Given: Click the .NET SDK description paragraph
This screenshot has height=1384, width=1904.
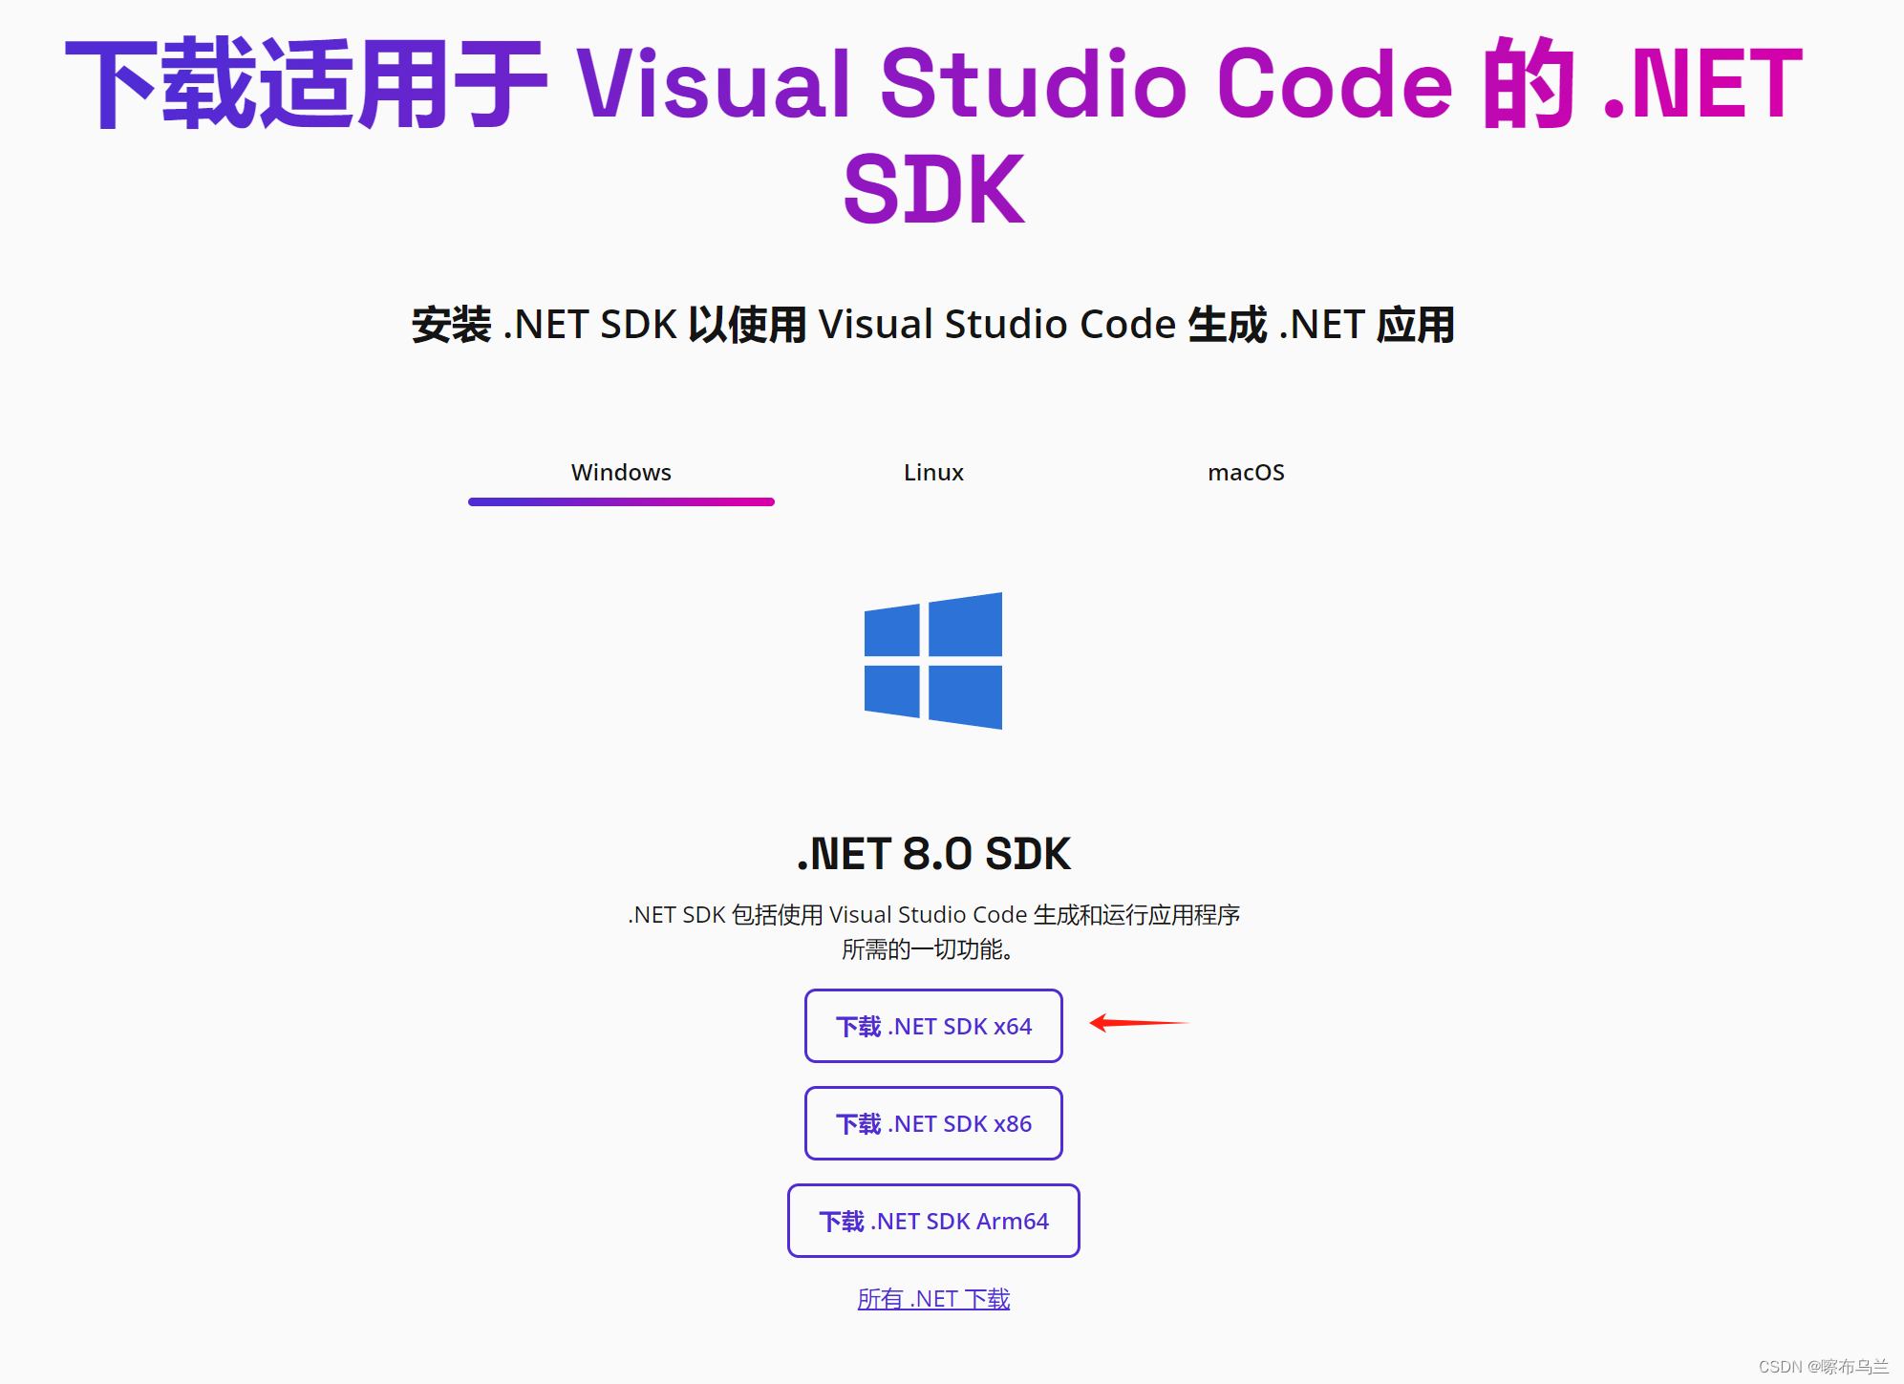Looking at the screenshot, I should 933,915.
